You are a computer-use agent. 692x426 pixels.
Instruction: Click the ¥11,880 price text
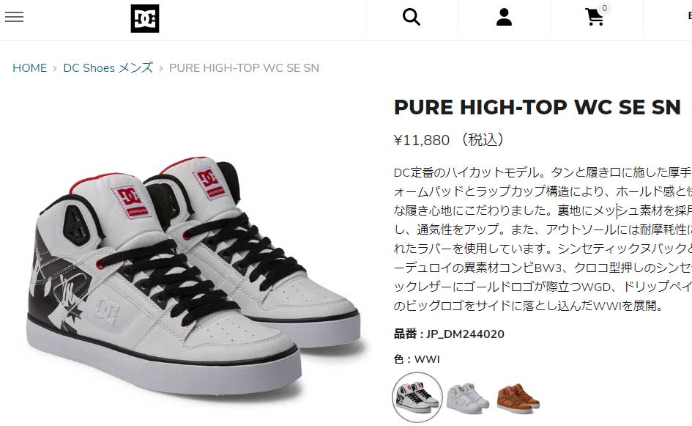coord(422,140)
